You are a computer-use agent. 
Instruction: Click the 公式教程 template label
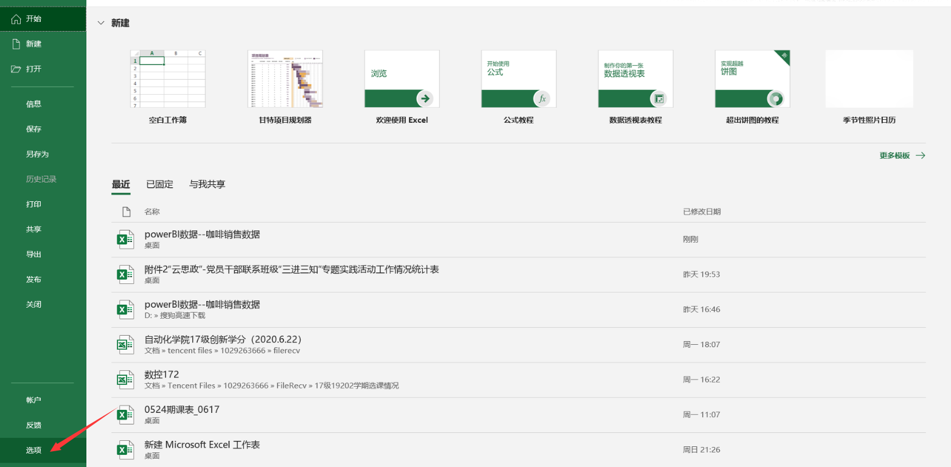[x=518, y=120]
